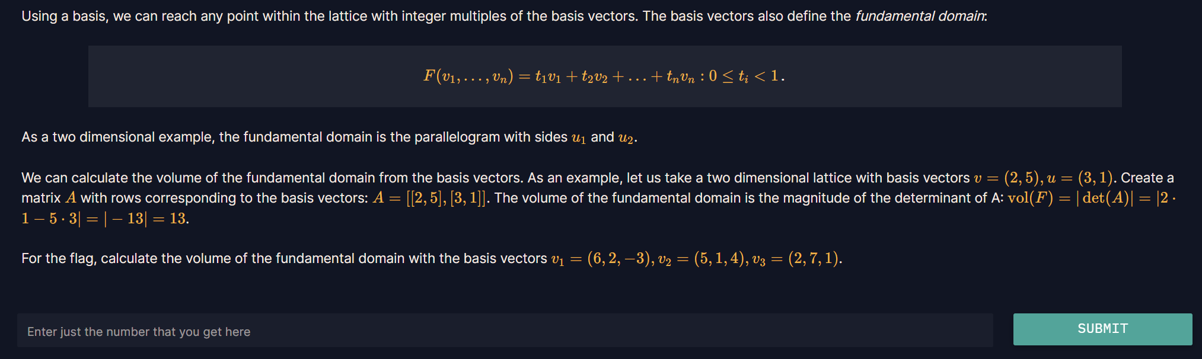Click the final "= 13" determinant result
The image size is (1202, 359).
tap(170, 219)
